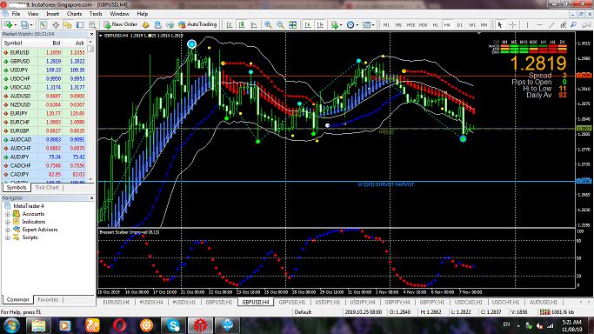
Task: Tile windows using the grid icon
Action: pos(293,24)
